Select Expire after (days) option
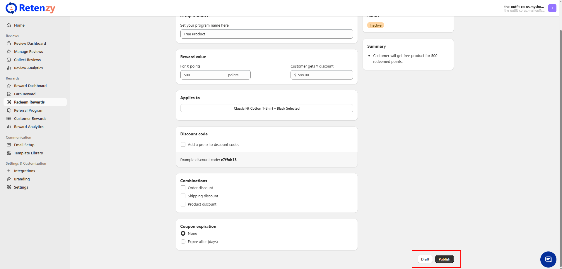The image size is (562, 269). click(183, 242)
